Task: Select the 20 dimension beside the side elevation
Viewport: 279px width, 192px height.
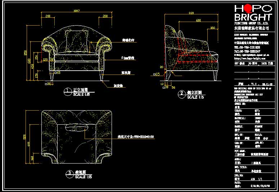Action: coord(162,67)
